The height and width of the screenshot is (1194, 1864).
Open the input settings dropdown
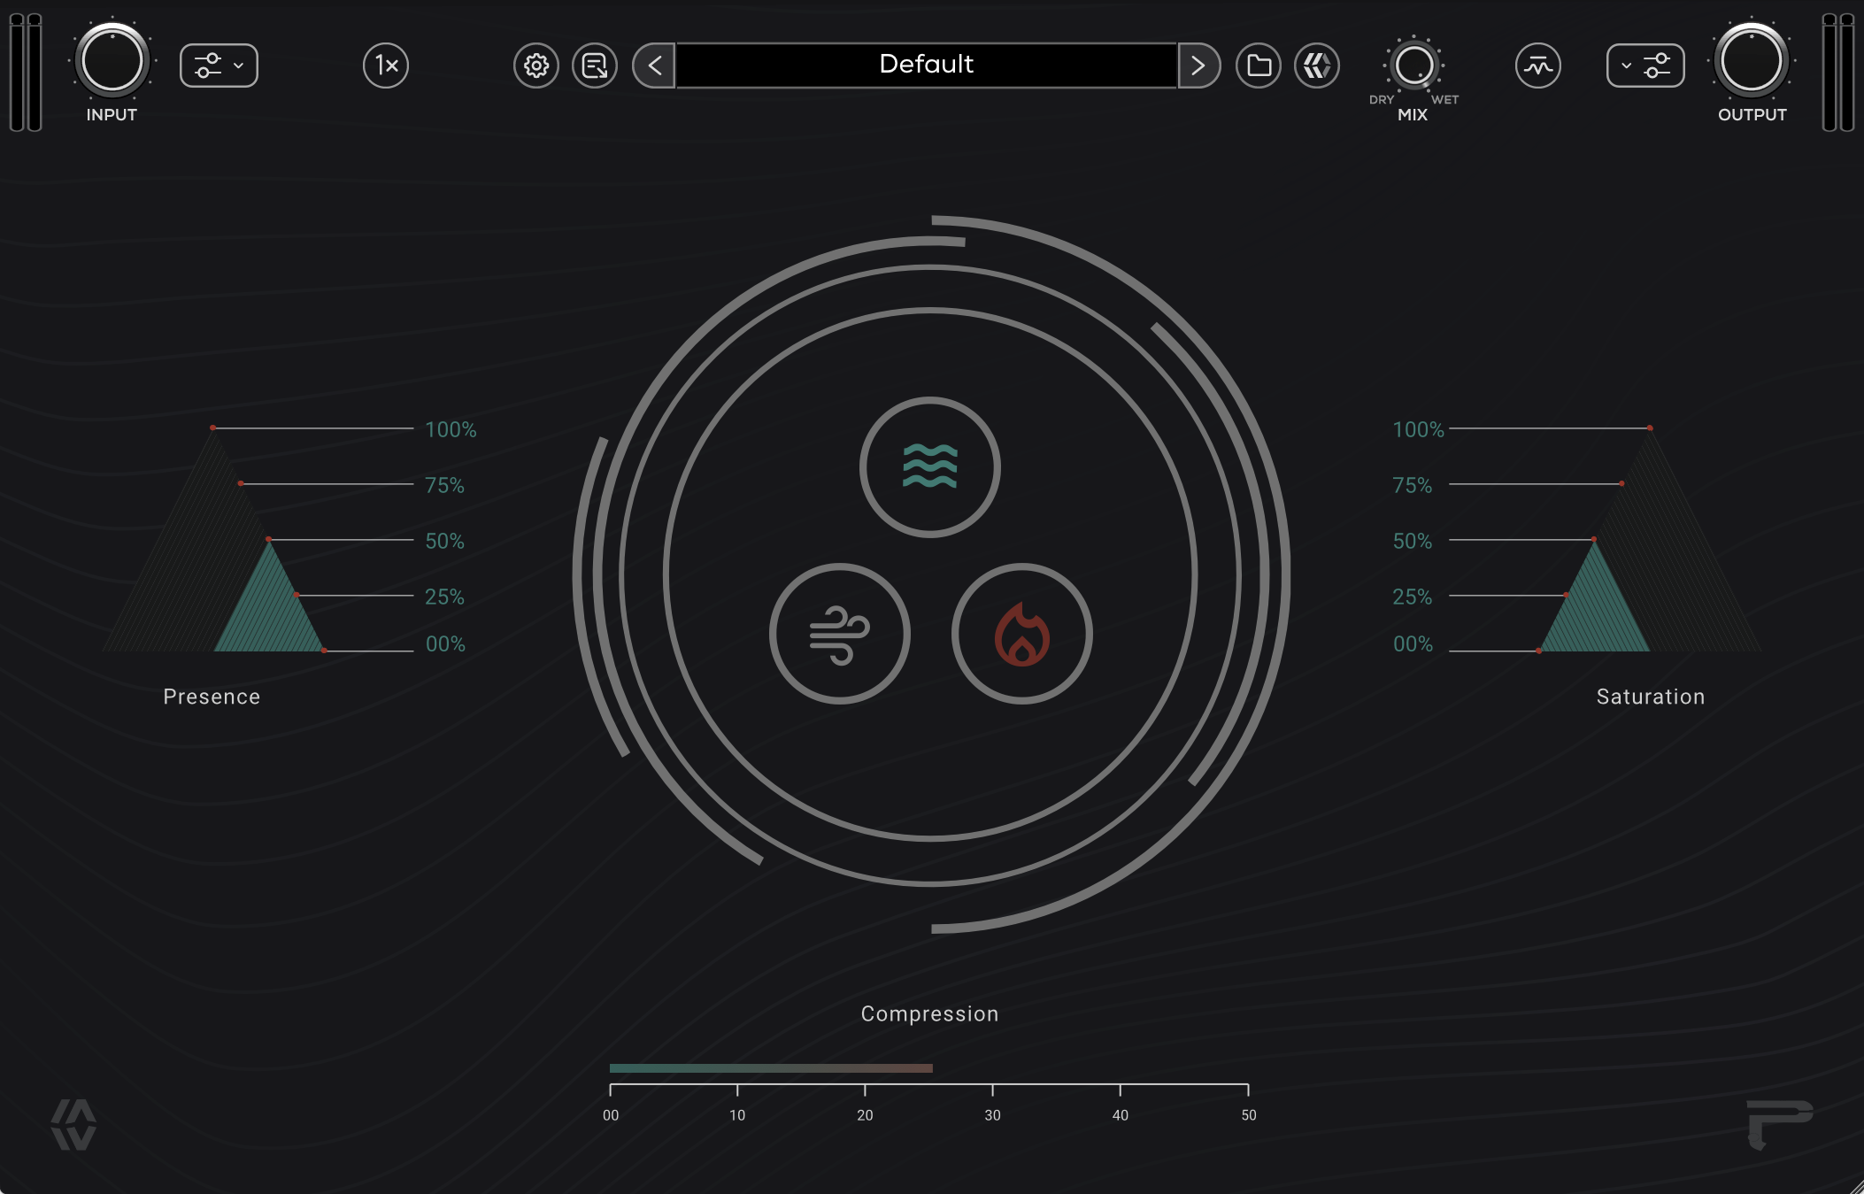(x=219, y=65)
